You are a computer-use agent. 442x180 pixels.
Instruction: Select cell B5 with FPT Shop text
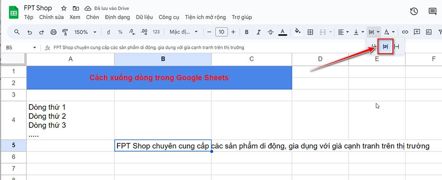[163, 145]
